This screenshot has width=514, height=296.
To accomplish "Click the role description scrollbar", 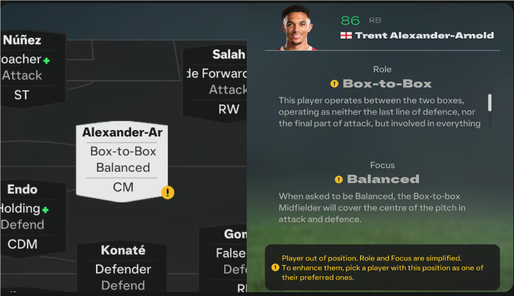I will pyautogui.click(x=490, y=103).
